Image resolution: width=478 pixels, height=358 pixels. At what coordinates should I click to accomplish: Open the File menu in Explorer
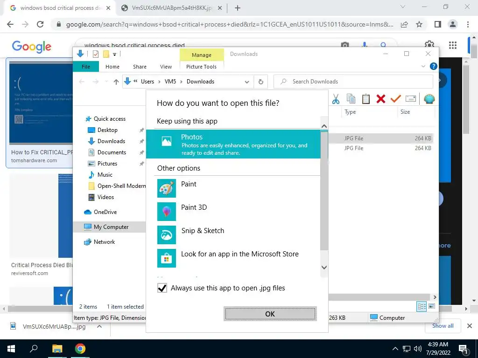pos(86,67)
